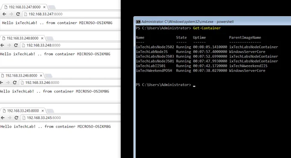This screenshot has width=291, height=158.
Task: Close the 192.168.33.246:8000 tab
Action: point(41,75)
